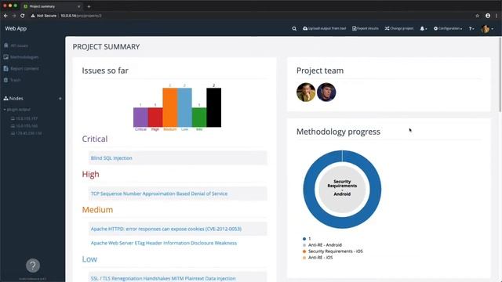Open the Configuration dropdown menu
The image size is (502, 282).
[x=448, y=28]
